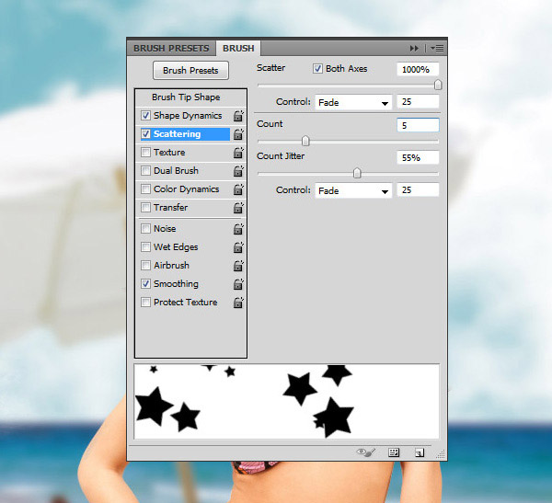
Task: Select the Shape Dynamics row label
Action: coord(188,116)
